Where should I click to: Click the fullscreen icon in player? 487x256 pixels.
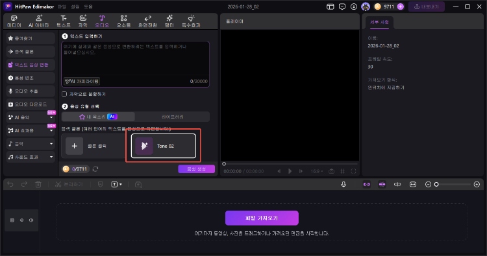pyautogui.click(x=353, y=171)
